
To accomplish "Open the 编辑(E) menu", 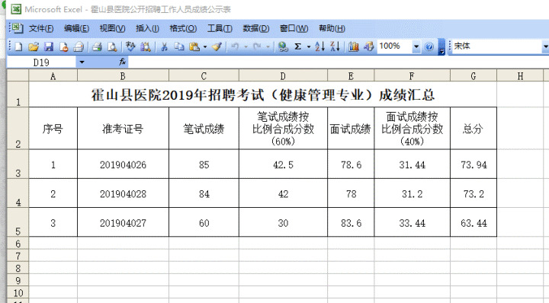I will click(x=76, y=28).
